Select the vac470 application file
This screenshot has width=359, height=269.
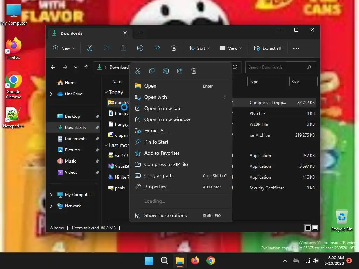(121, 156)
